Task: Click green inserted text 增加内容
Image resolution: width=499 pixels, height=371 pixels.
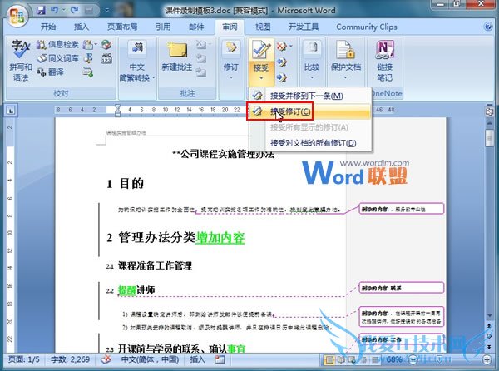Action: (220, 238)
